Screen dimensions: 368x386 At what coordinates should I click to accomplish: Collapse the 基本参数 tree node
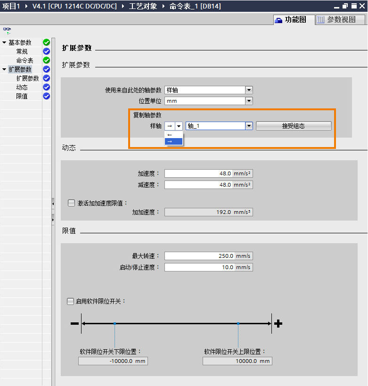(4, 42)
